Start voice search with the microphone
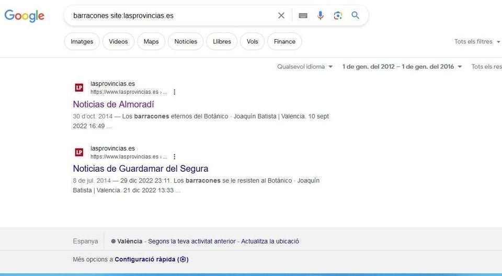Screen dimensions: 502x276 click(x=321, y=16)
